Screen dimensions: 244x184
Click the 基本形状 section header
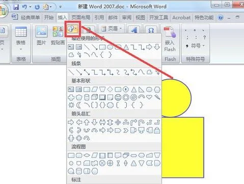(x=81, y=81)
